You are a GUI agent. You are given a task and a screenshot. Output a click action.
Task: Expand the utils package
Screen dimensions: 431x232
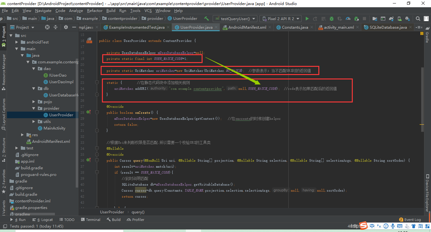34,122
